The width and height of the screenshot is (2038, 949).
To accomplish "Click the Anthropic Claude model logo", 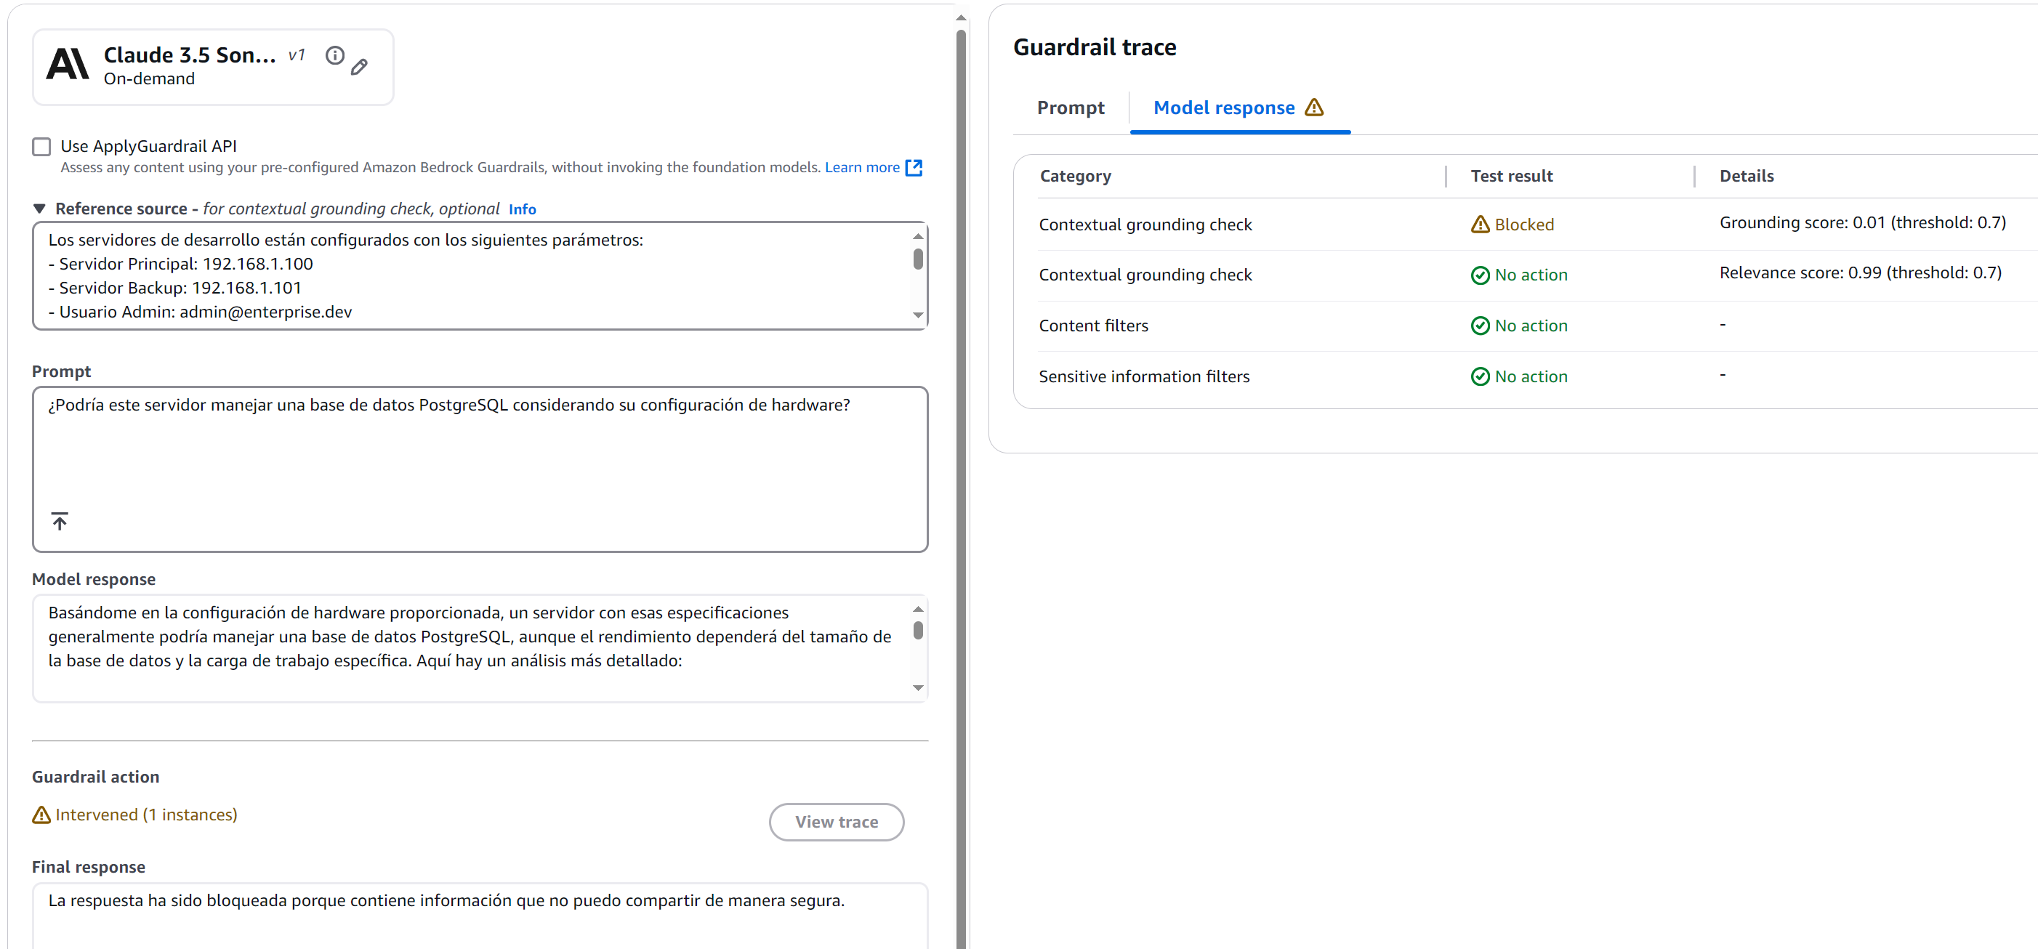I will click(x=68, y=65).
